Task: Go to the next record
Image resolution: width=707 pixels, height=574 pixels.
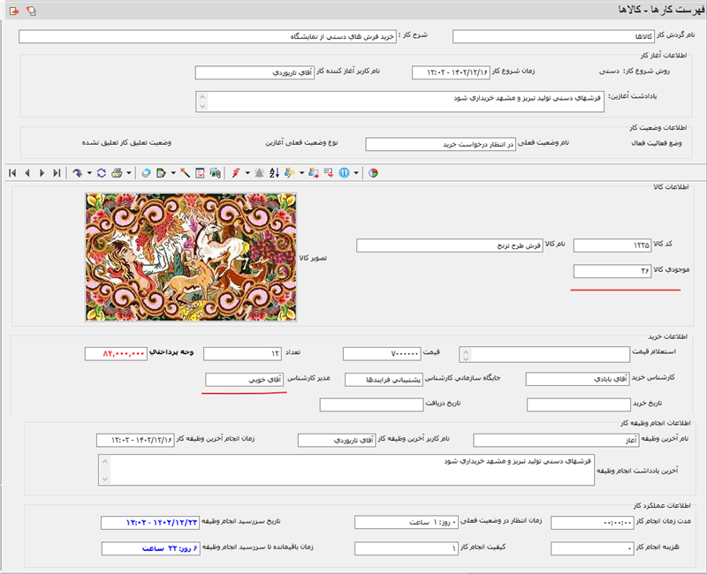Action: 42,173
